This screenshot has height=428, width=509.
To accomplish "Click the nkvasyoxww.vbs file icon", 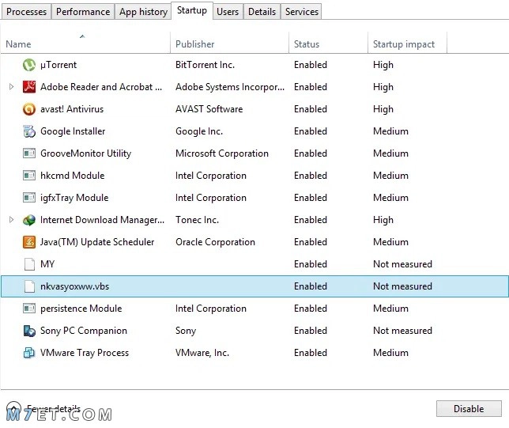I will click(x=29, y=286).
